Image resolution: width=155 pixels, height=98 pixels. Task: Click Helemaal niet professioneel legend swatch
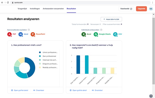pos(40,60)
